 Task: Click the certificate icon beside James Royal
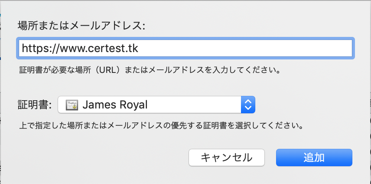(x=72, y=105)
